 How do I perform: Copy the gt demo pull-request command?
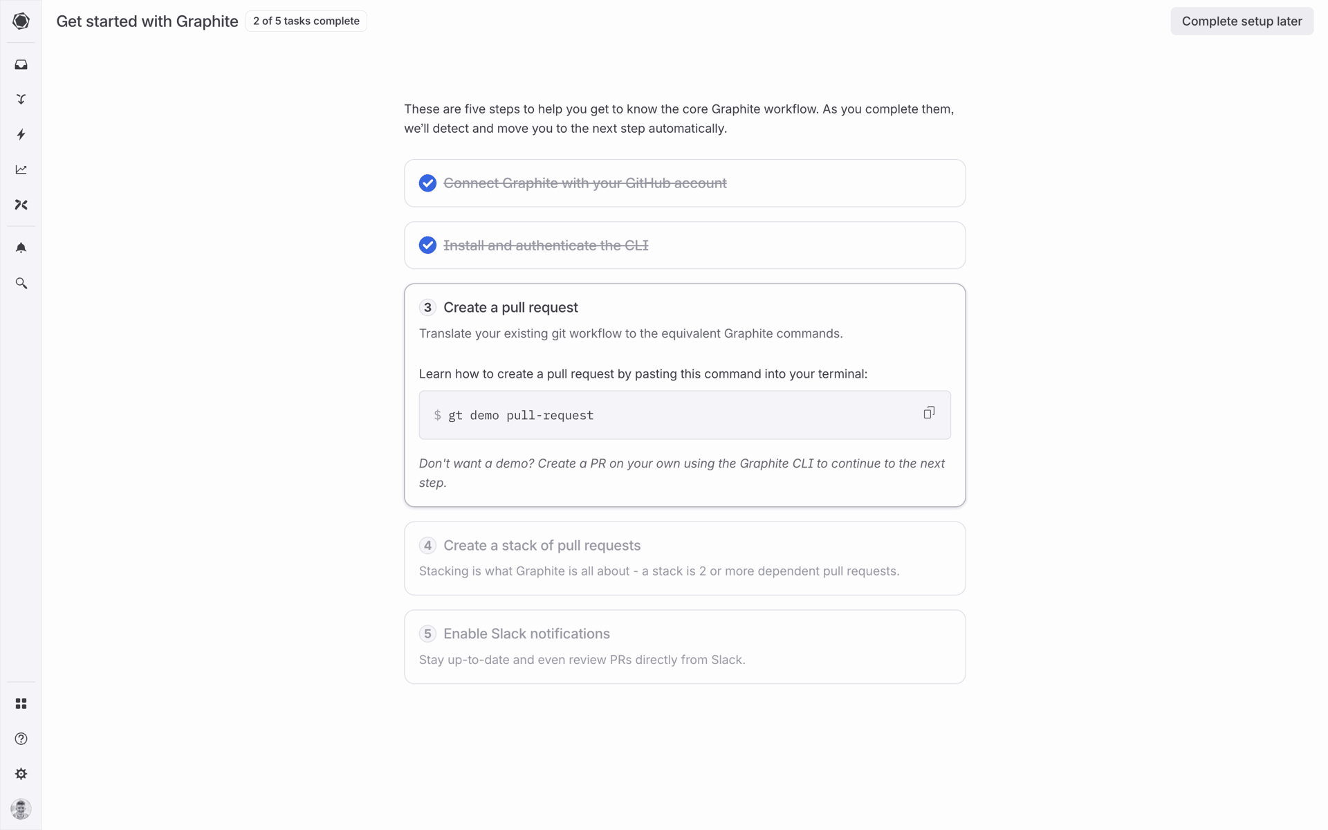[x=929, y=413]
